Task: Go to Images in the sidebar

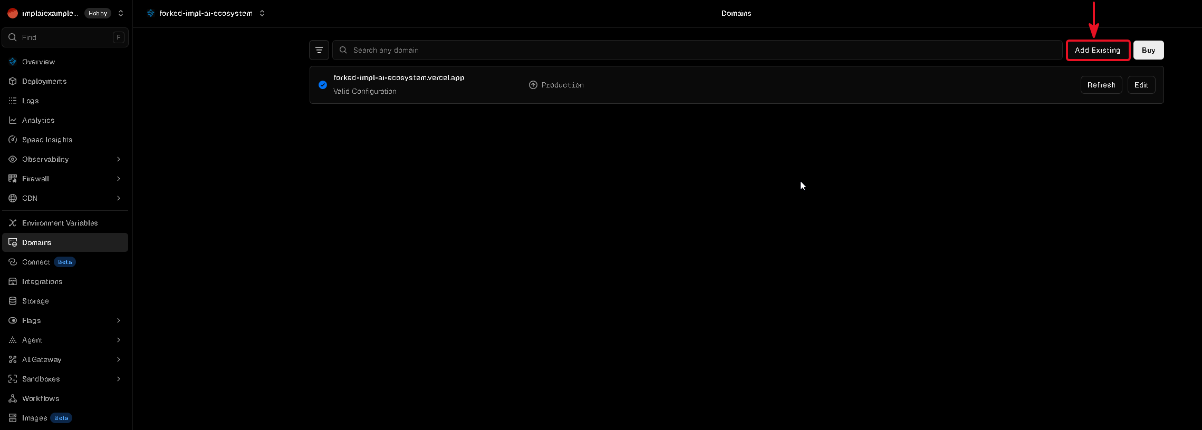Action: pyautogui.click(x=65, y=418)
